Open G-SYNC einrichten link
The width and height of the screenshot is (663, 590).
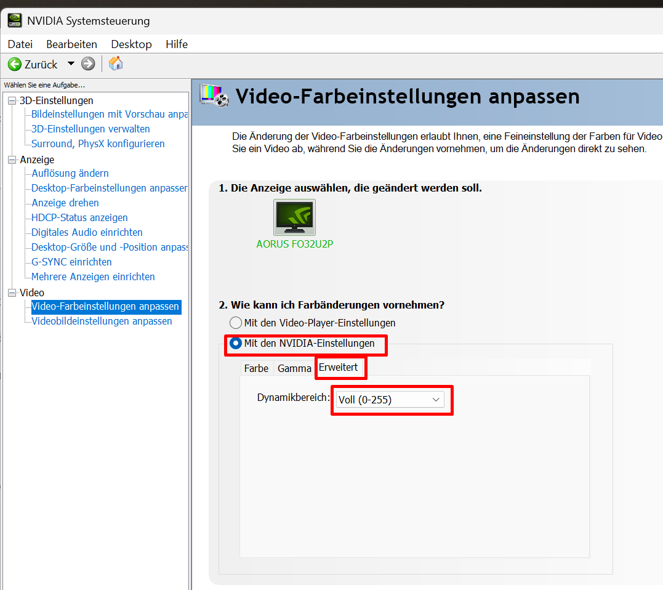pos(71,262)
